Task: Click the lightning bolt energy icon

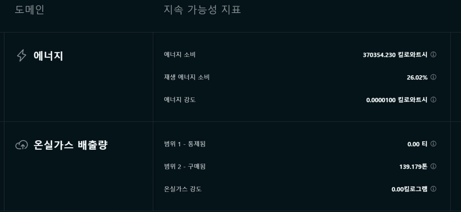Action: tap(22, 55)
